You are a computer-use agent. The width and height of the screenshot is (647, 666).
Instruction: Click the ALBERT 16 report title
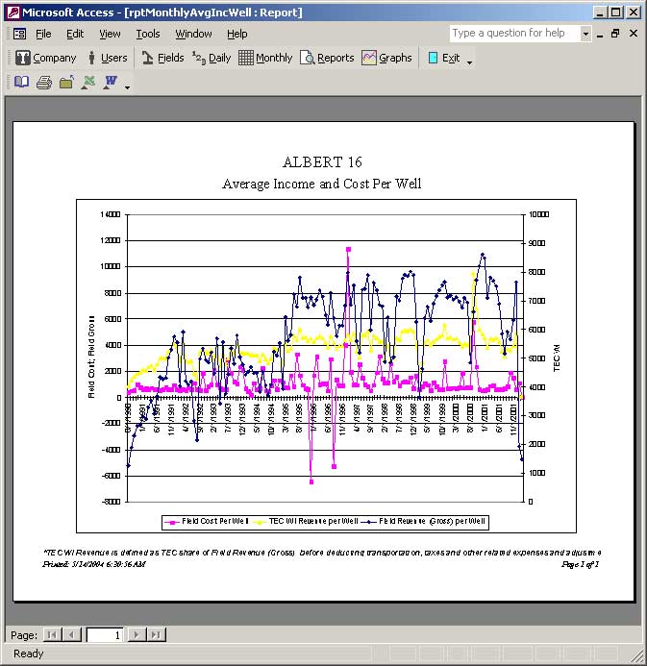click(322, 162)
